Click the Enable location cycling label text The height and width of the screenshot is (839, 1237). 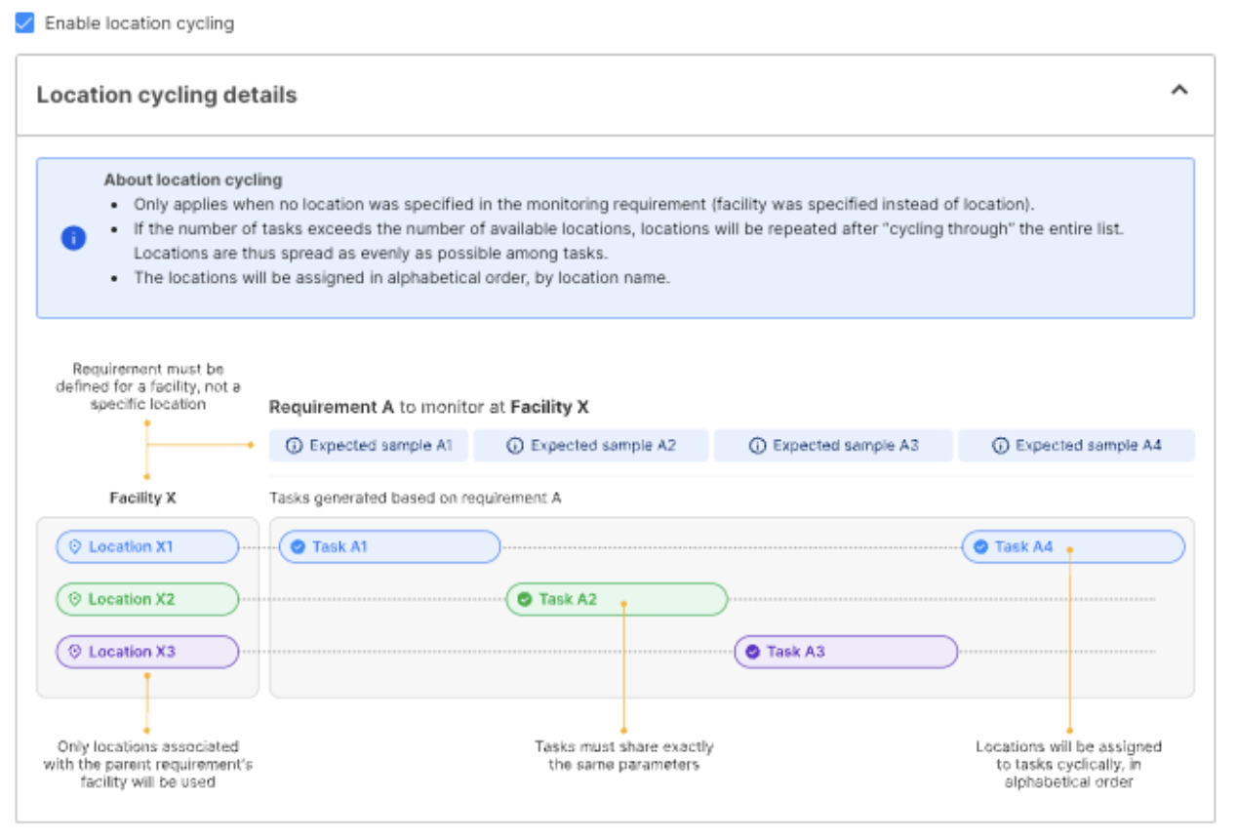click(x=140, y=22)
